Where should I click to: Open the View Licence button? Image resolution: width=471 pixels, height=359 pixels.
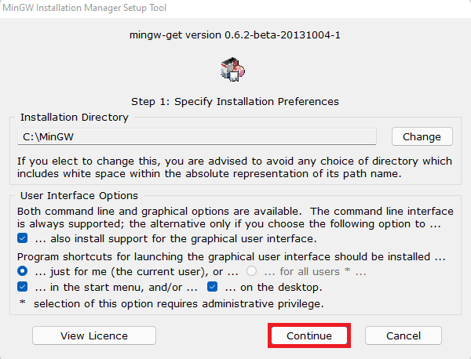94,335
